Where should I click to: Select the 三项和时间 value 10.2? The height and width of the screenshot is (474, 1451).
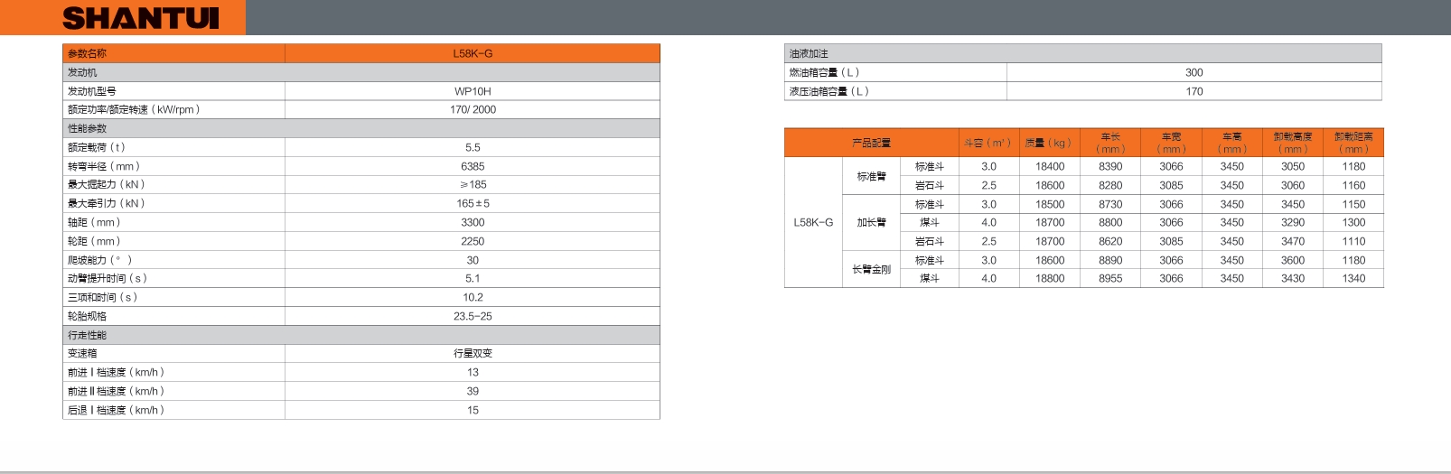(473, 297)
